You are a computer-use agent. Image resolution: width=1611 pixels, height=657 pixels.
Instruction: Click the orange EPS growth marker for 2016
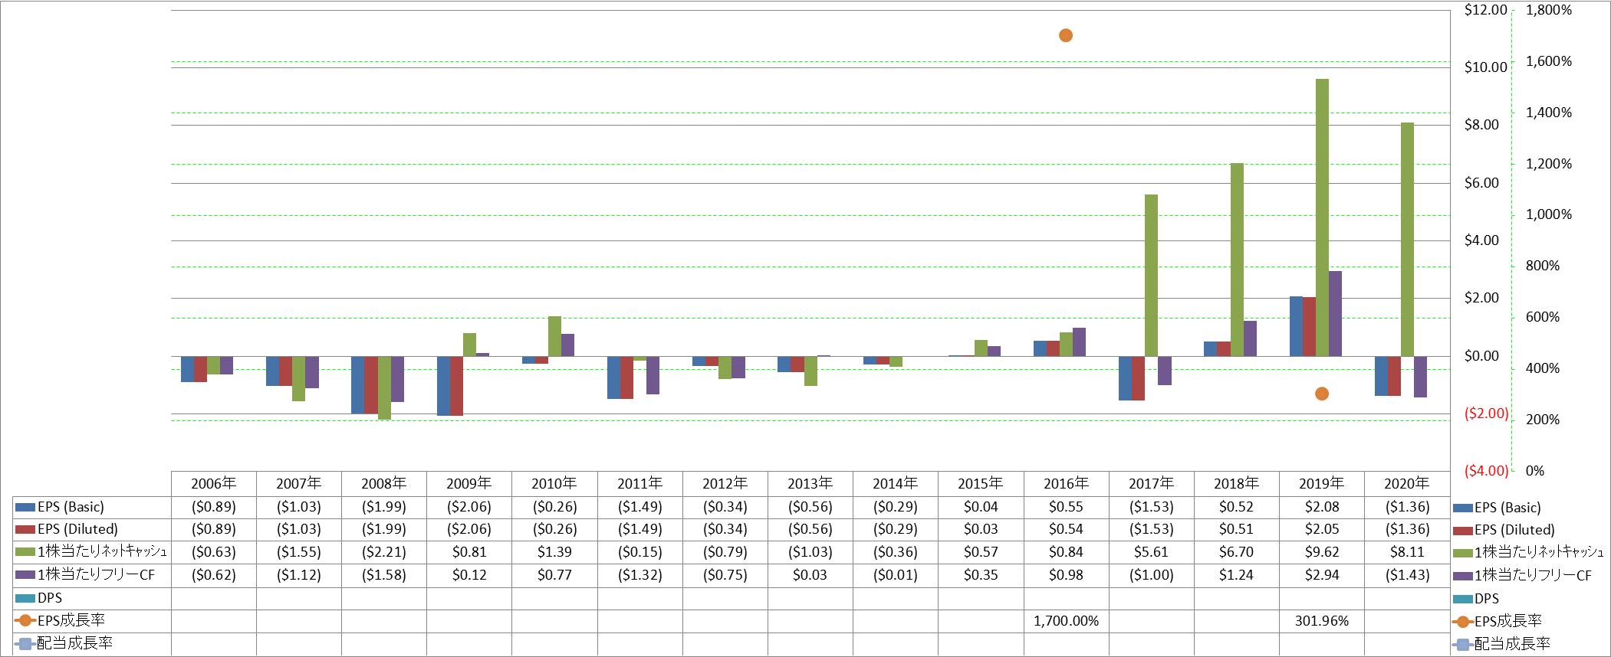[x=1066, y=35]
